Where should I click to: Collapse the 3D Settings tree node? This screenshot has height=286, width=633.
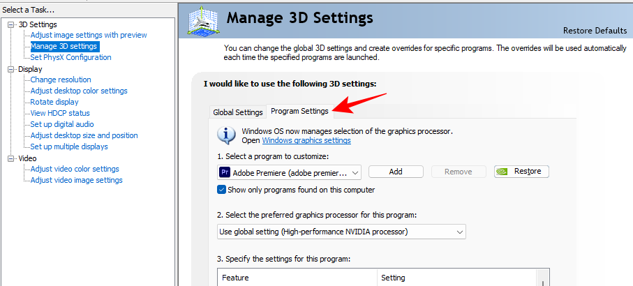tap(11, 24)
